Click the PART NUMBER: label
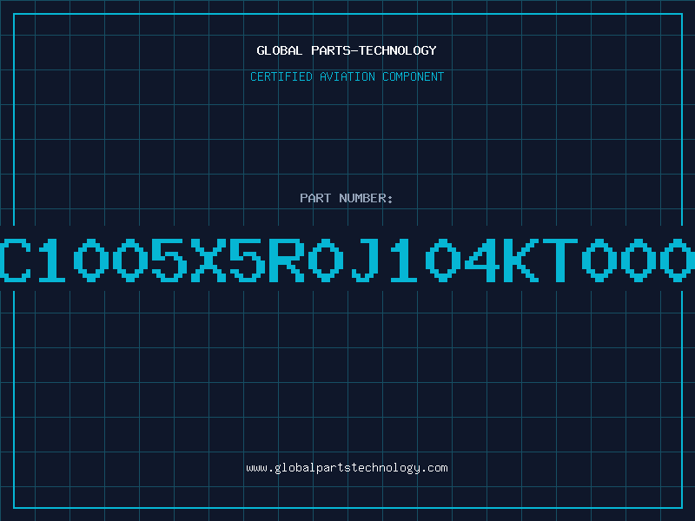The image size is (695, 521). click(x=347, y=198)
